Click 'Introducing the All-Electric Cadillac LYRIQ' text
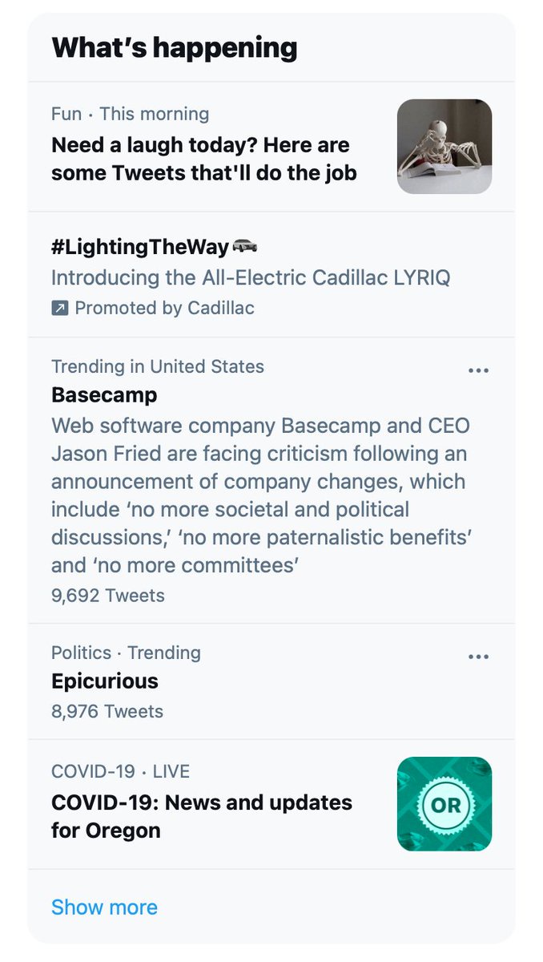Viewport: 543px width, 962px height. 251,278
